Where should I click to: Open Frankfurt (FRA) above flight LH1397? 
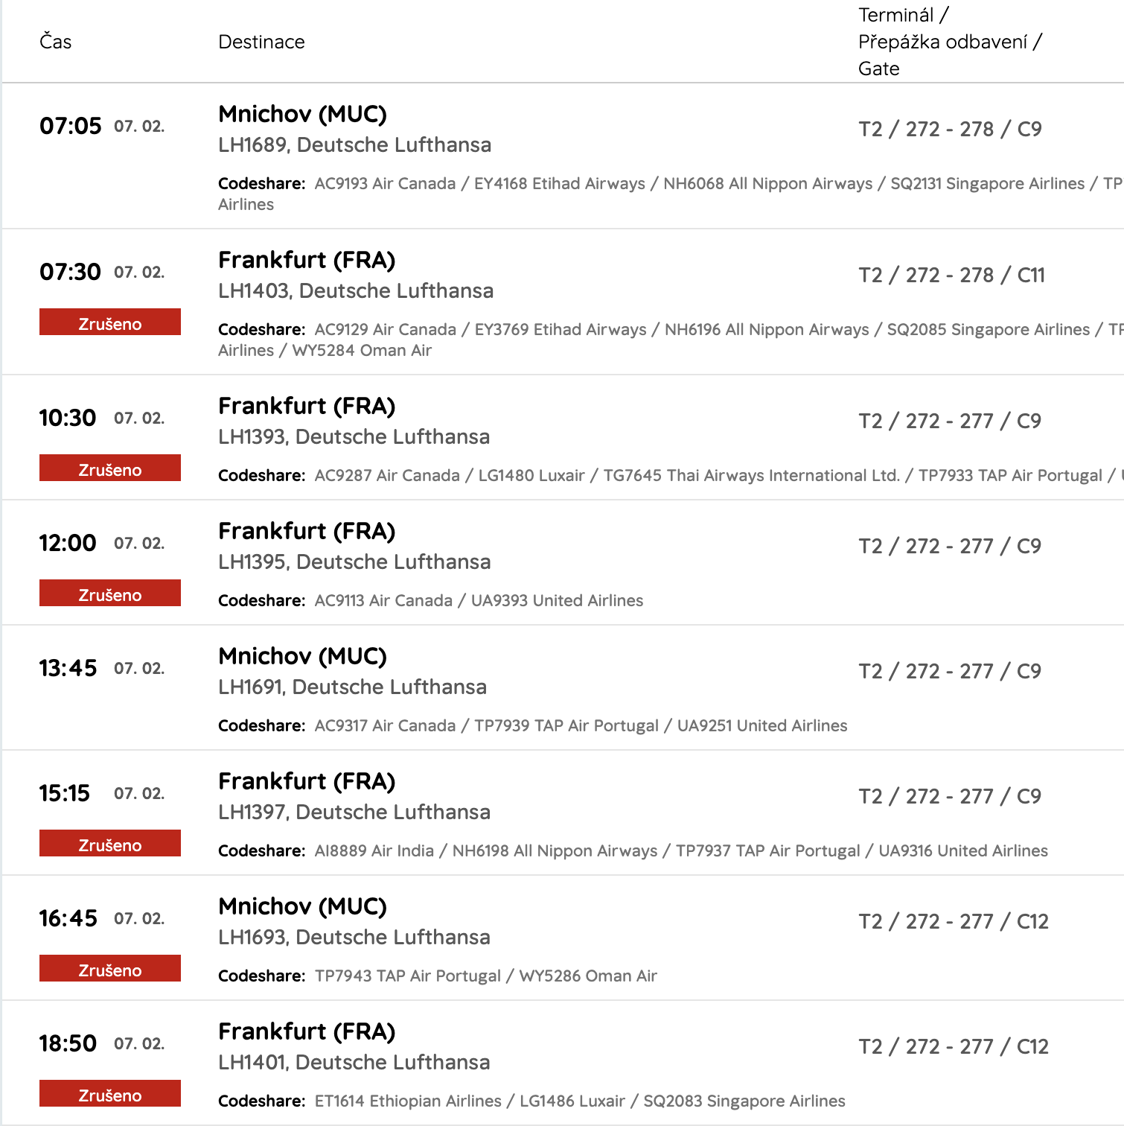click(307, 781)
